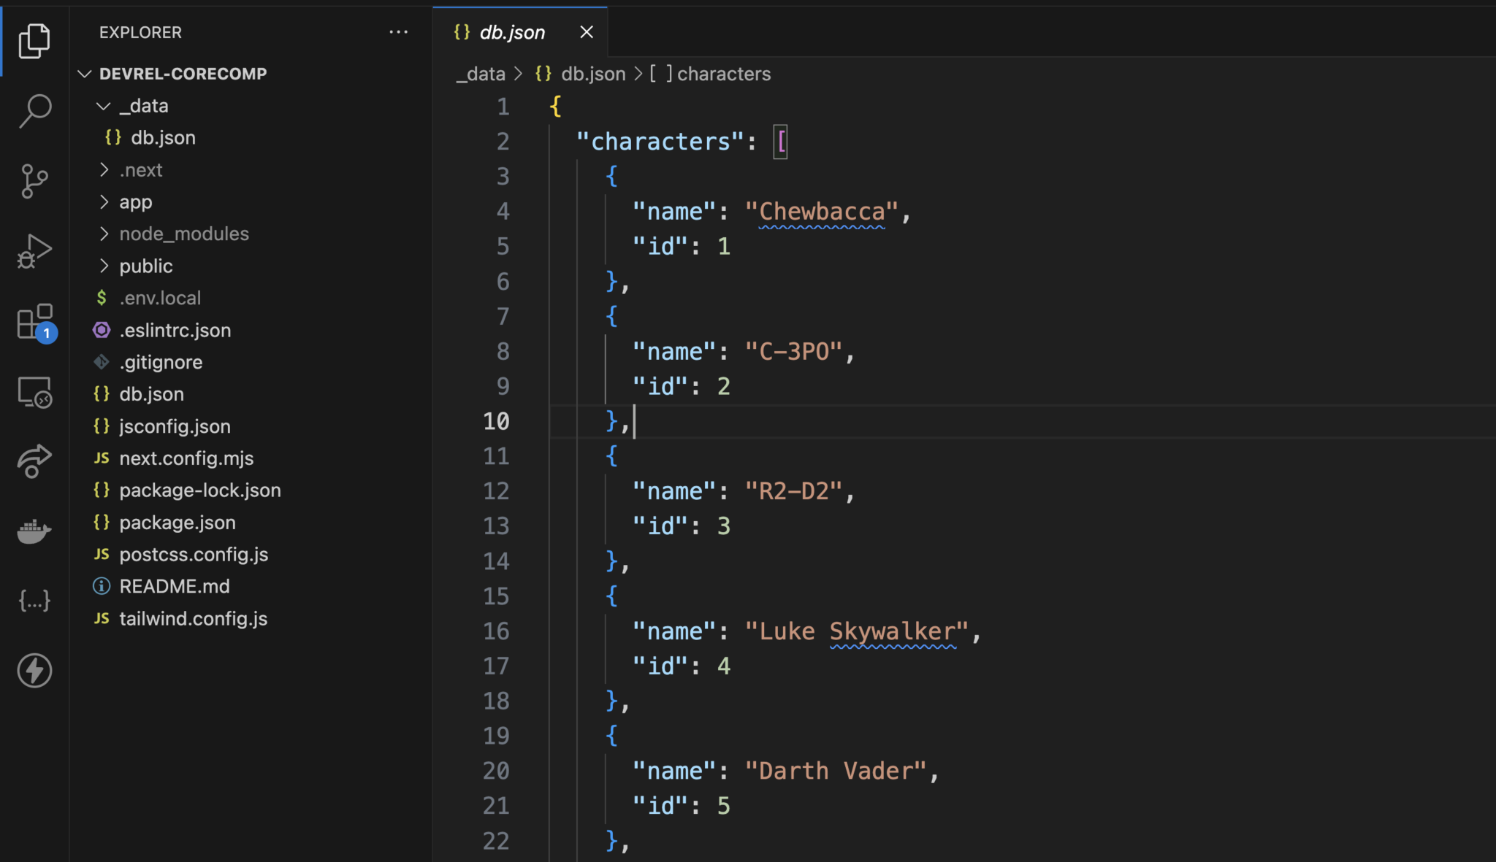The width and height of the screenshot is (1496, 862).
Task: Switch to the Explorer view
Action: (34, 40)
